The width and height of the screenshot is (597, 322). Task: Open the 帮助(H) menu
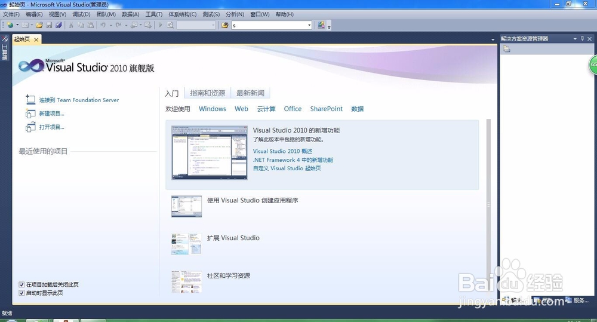pos(284,14)
